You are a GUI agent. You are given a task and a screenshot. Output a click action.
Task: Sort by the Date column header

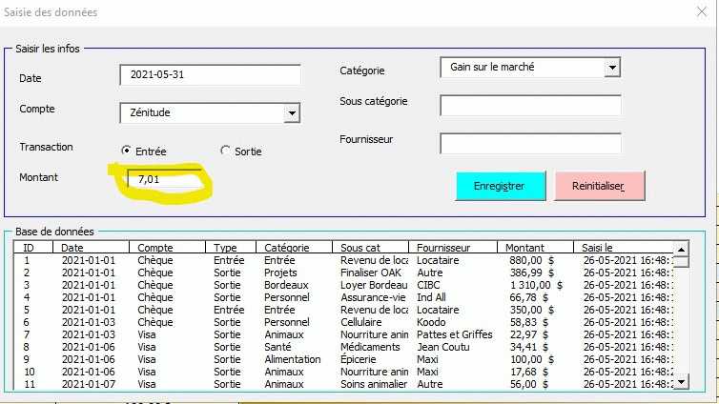[x=92, y=248]
